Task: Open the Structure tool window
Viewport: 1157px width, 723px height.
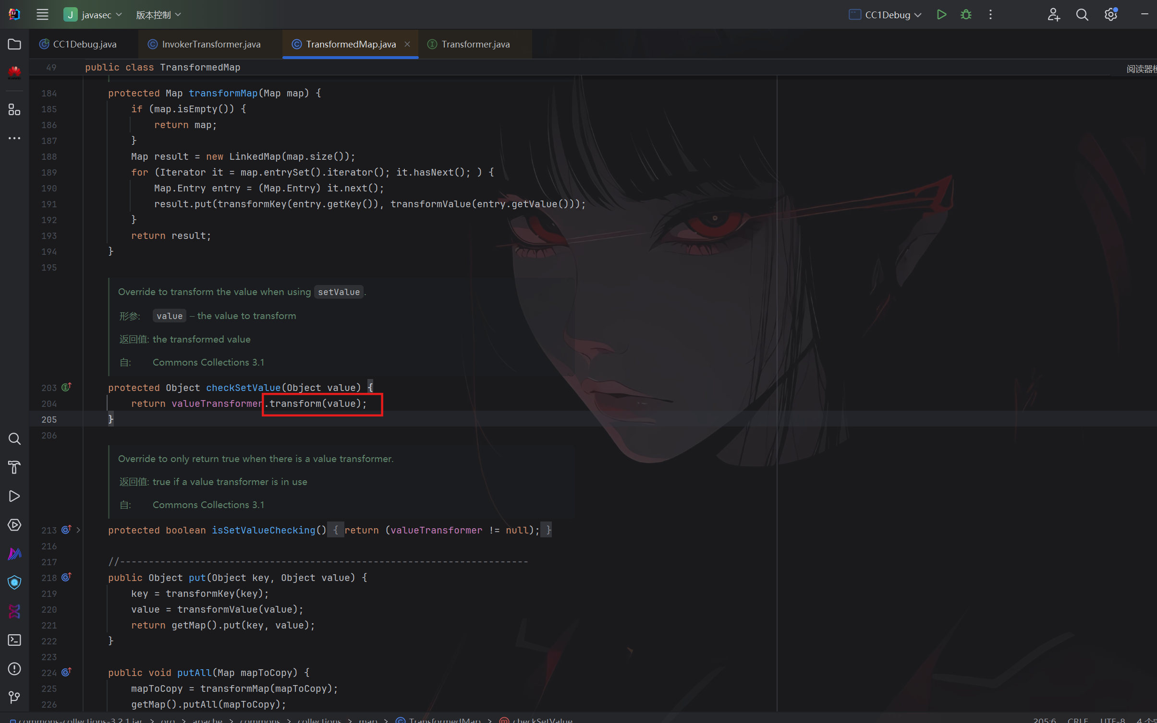Action: pyautogui.click(x=14, y=110)
